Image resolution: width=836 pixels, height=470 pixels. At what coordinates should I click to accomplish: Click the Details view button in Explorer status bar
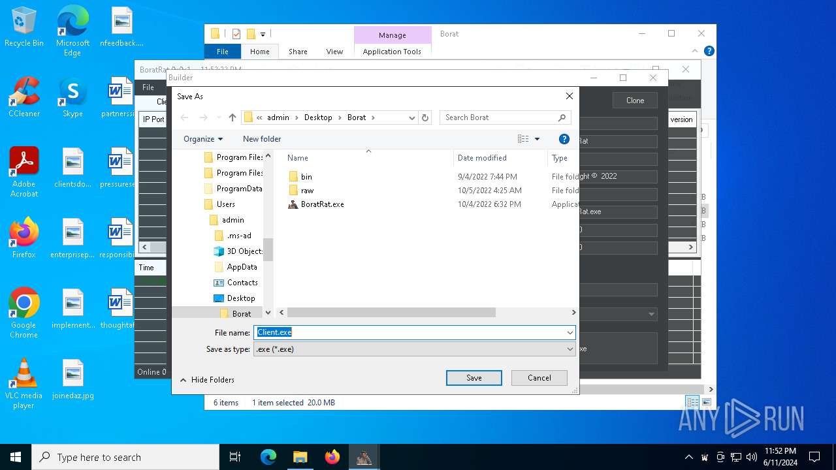(x=692, y=402)
